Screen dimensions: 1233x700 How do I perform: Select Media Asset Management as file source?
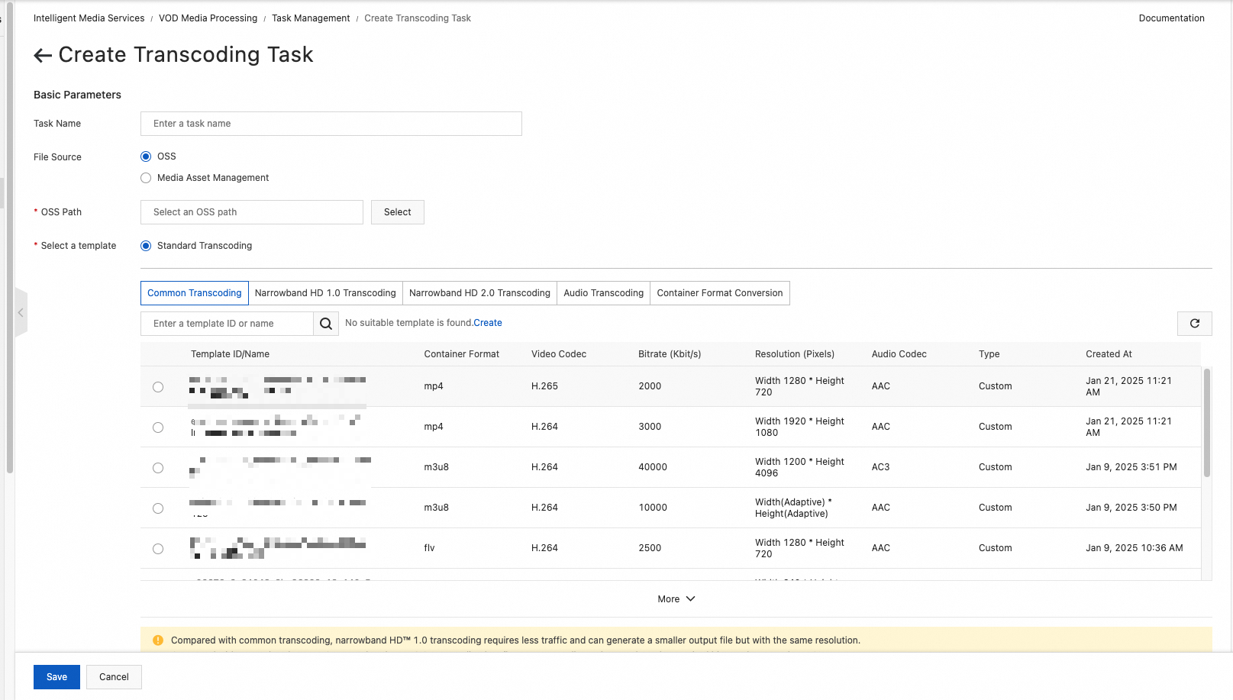coord(146,178)
